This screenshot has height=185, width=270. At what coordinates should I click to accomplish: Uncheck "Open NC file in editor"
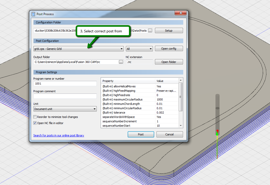coord(35,123)
